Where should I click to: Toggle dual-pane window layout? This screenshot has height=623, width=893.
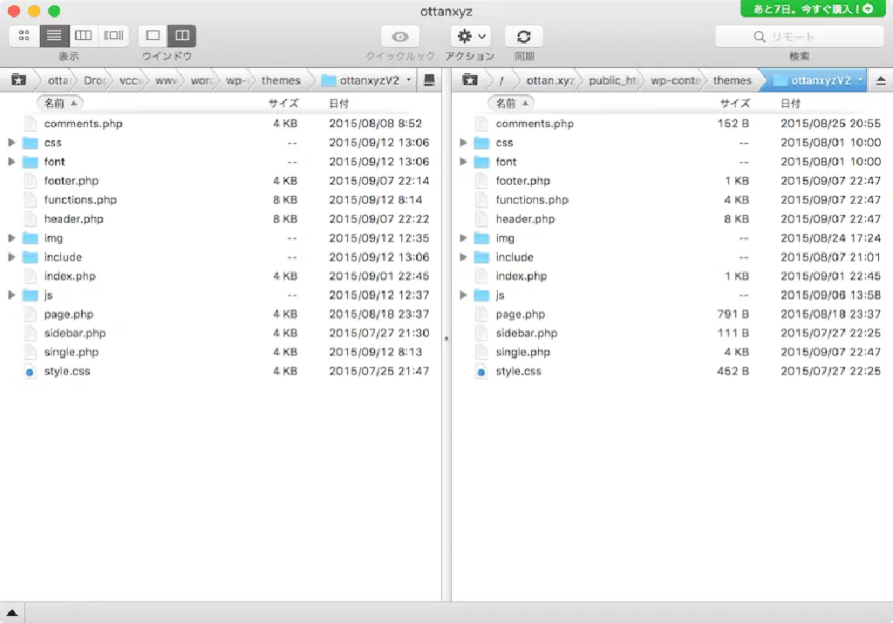click(182, 36)
